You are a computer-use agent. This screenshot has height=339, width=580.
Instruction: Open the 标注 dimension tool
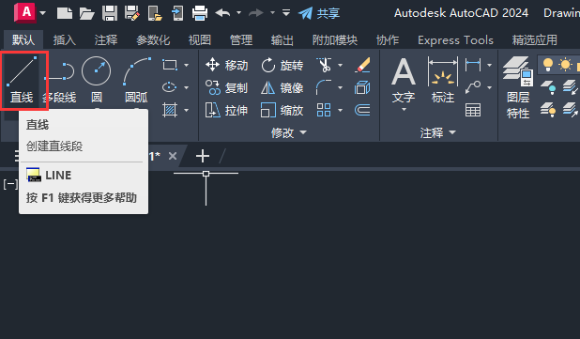coord(443,80)
